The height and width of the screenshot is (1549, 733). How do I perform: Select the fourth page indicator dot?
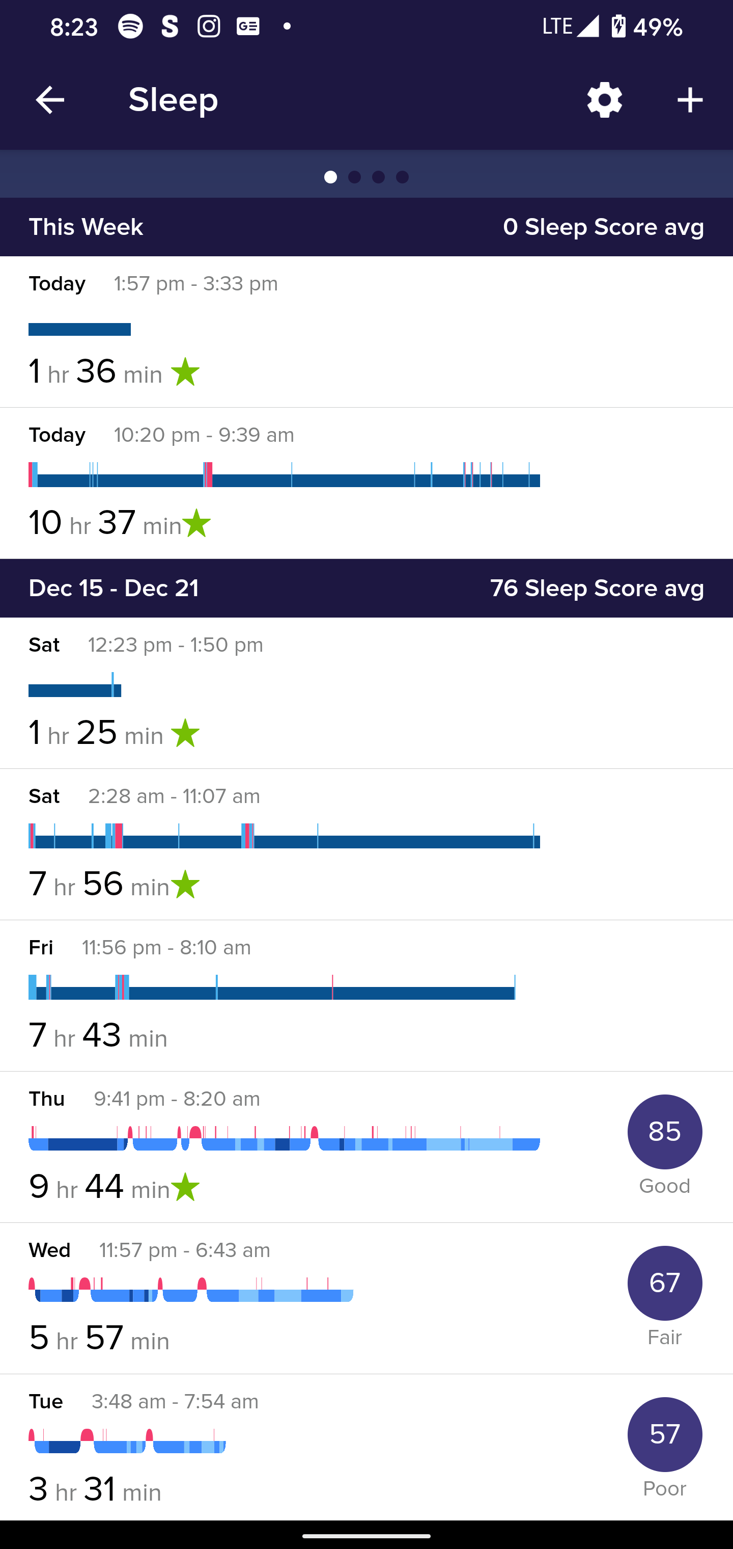click(403, 177)
